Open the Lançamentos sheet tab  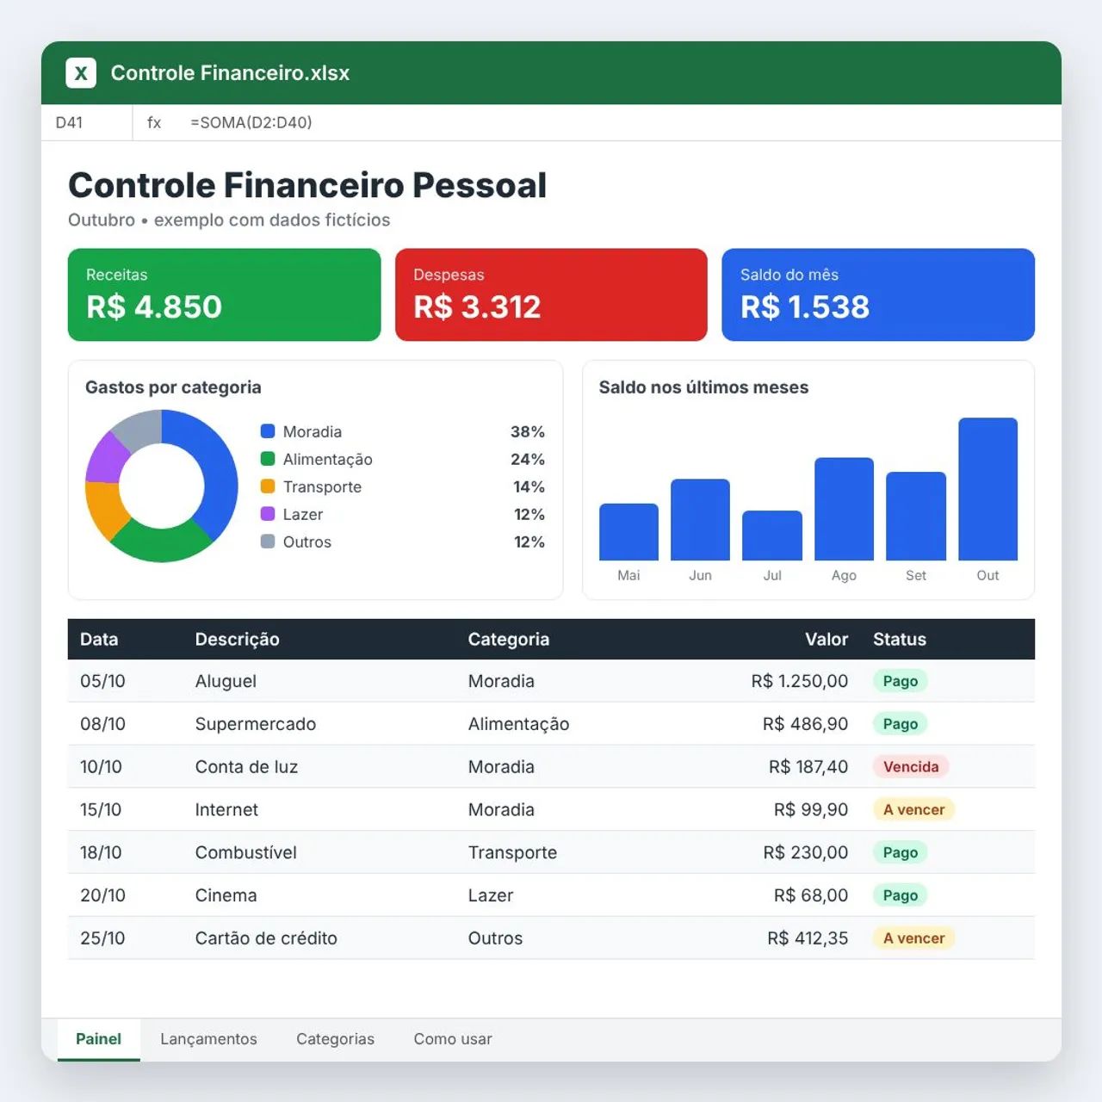click(208, 1039)
